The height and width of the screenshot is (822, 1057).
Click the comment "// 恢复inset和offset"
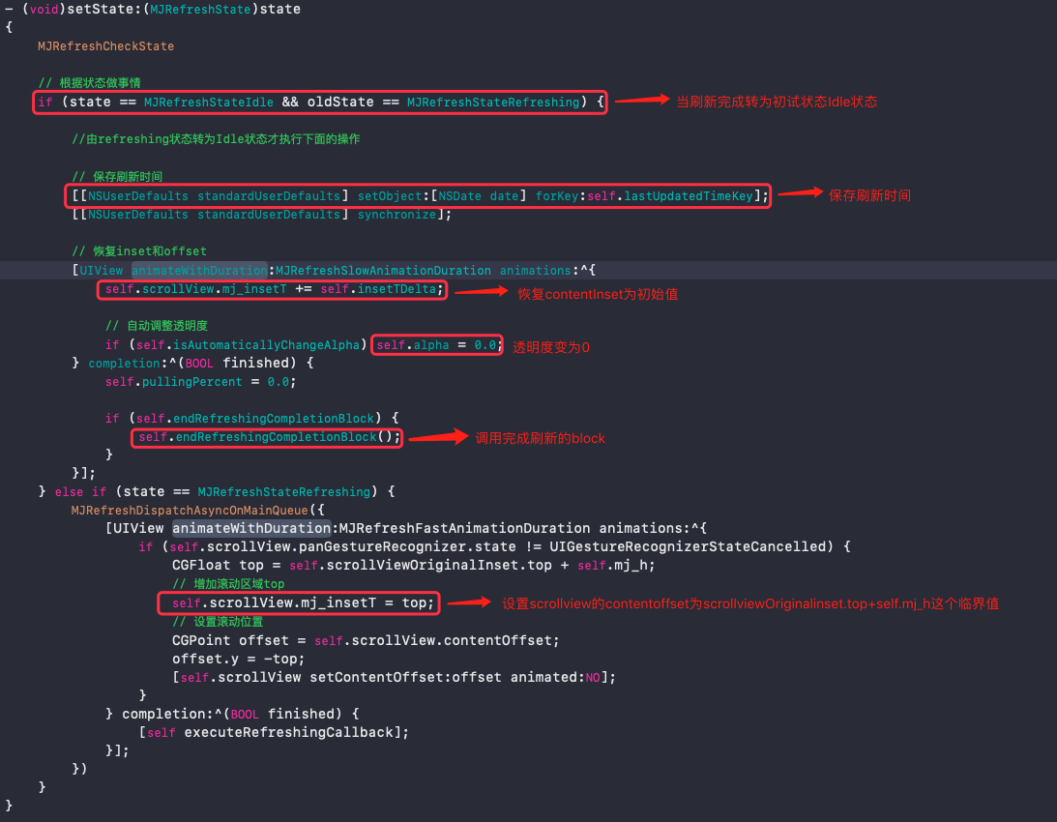[x=139, y=250]
